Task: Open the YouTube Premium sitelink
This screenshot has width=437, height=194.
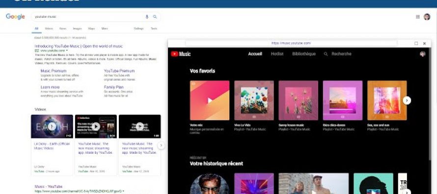Action: pyautogui.click(x=119, y=71)
